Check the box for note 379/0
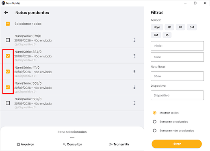Image resolution: width=210 pixels, height=151 pixels. pos(8,40)
